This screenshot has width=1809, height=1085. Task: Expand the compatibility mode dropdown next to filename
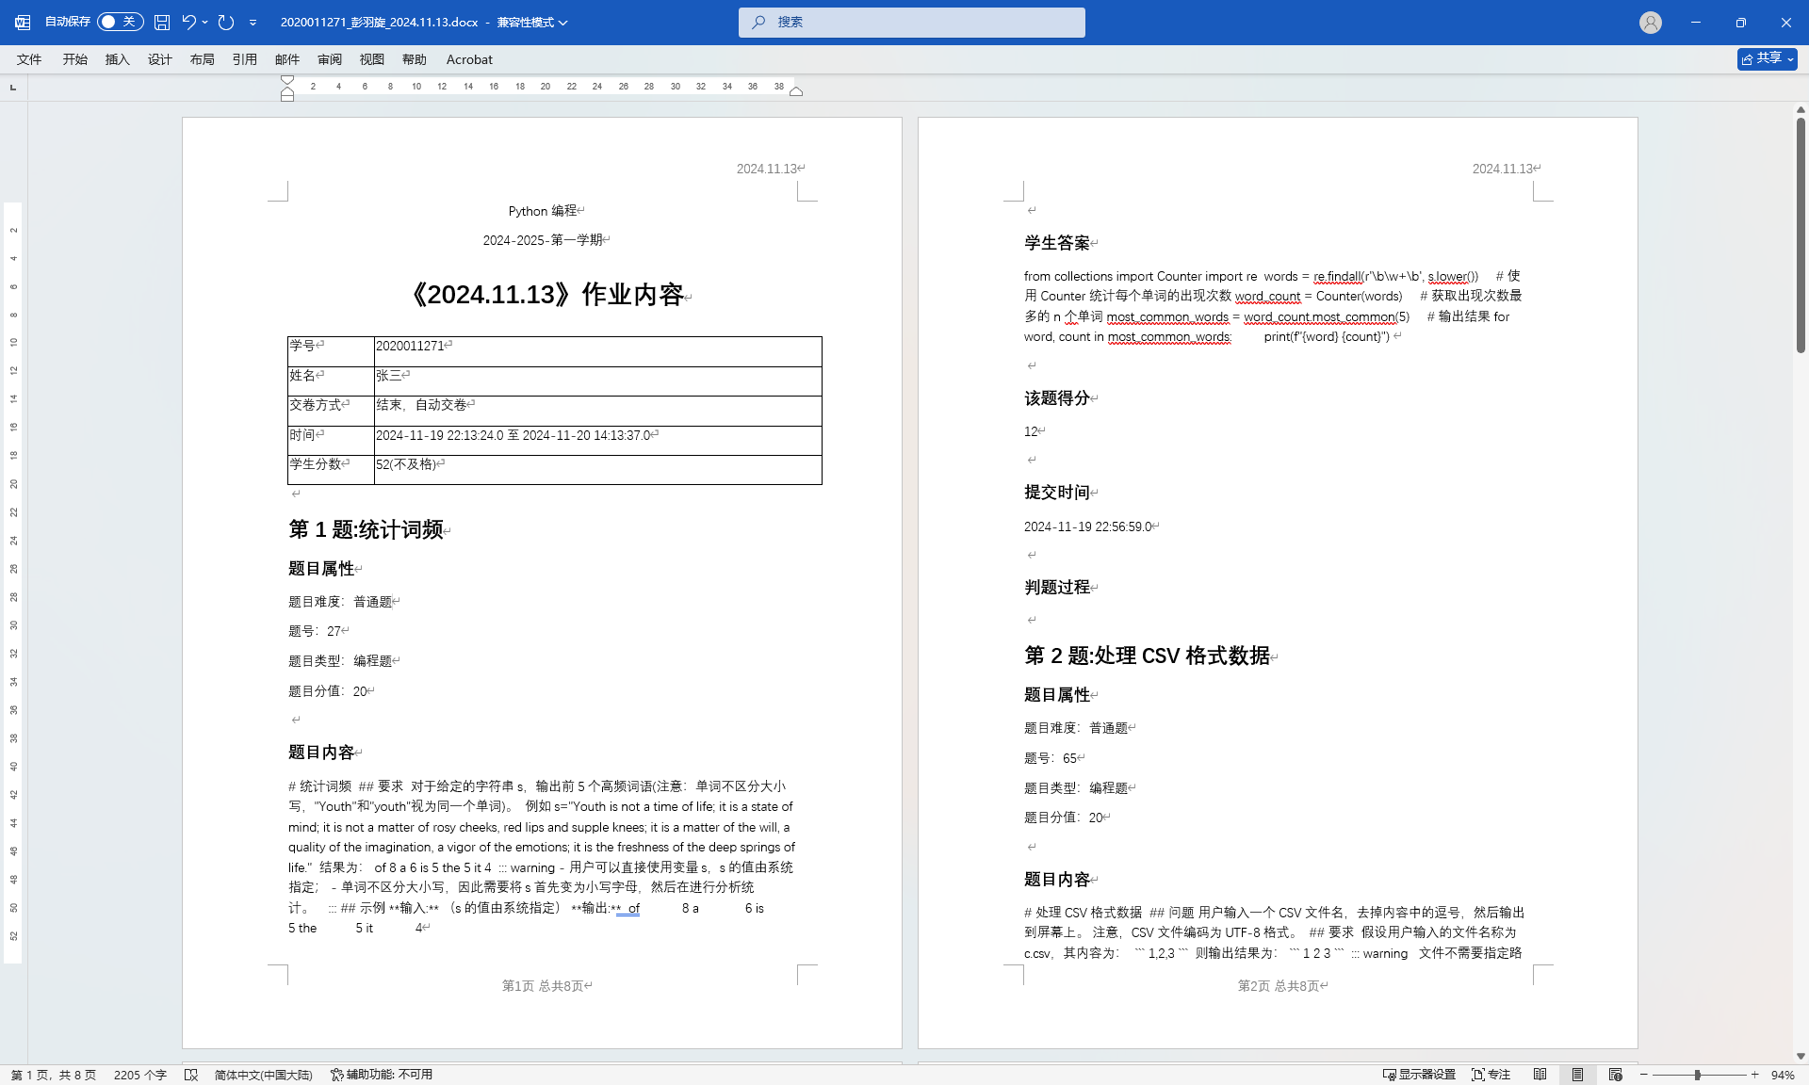point(563,23)
